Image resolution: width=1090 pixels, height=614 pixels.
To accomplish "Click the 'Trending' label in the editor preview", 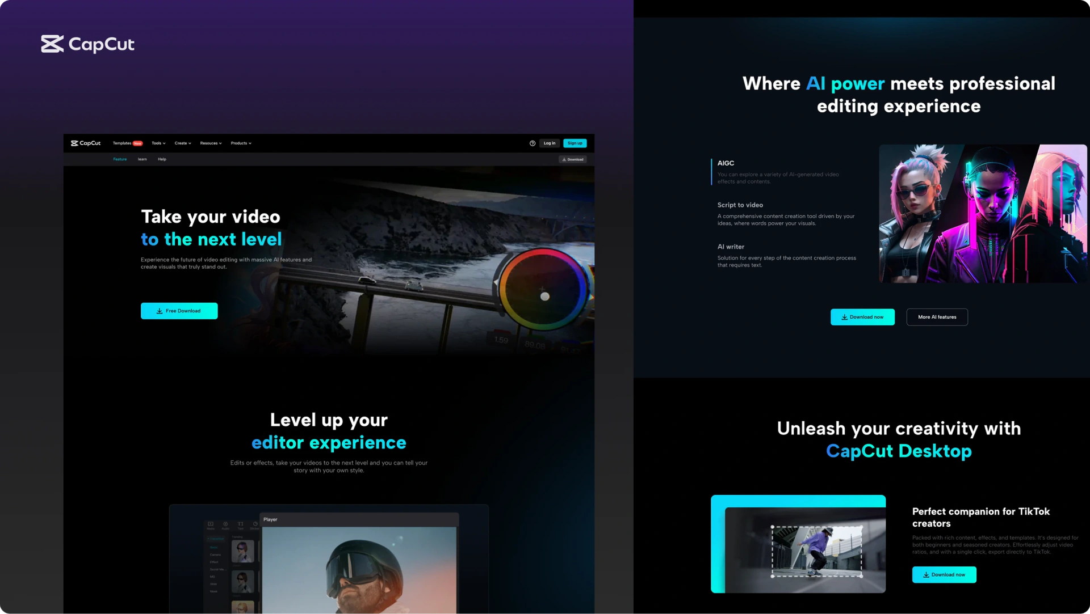I will click(x=237, y=536).
